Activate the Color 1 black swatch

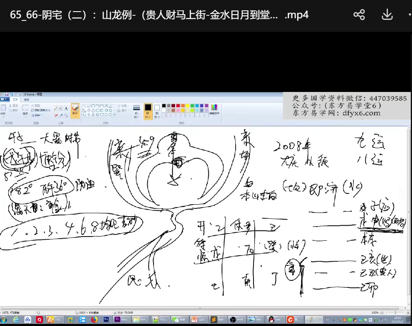(x=148, y=109)
